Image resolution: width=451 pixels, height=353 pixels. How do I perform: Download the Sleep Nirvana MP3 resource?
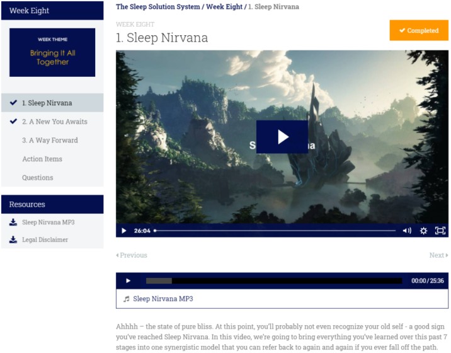[x=48, y=223]
